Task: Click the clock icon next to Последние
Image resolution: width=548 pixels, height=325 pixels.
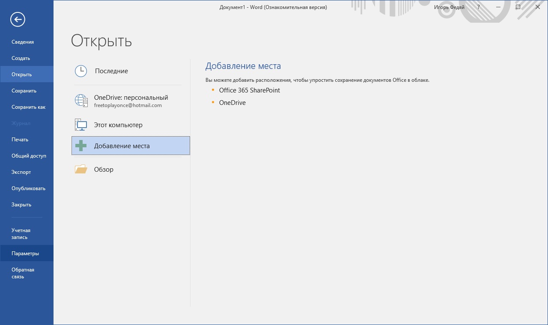Action: pos(81,71)
